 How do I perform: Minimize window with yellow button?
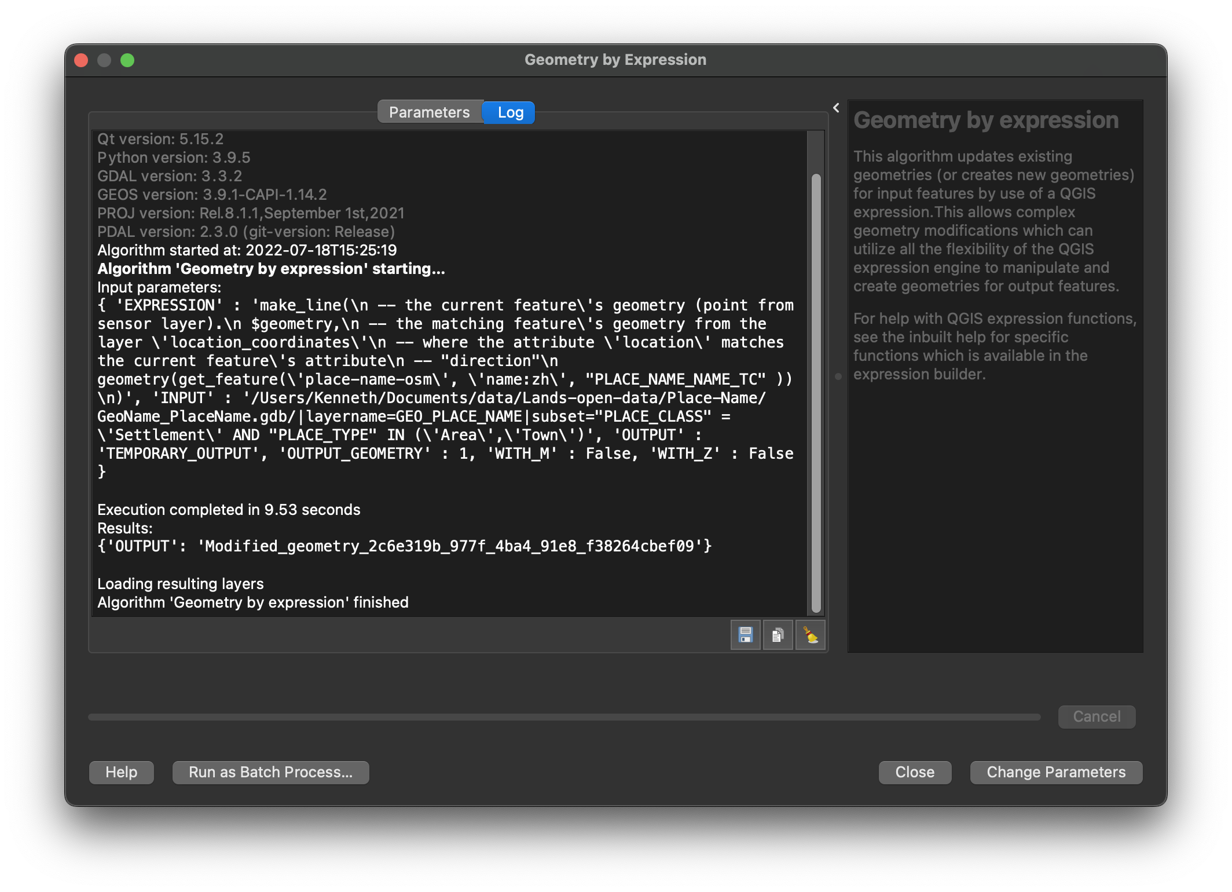[x=104, y=60]
